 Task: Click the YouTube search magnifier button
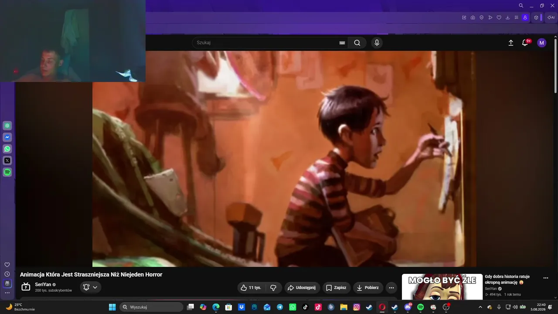pos(357,43)
